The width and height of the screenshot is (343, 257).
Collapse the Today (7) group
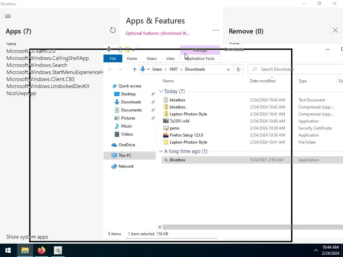161,91
